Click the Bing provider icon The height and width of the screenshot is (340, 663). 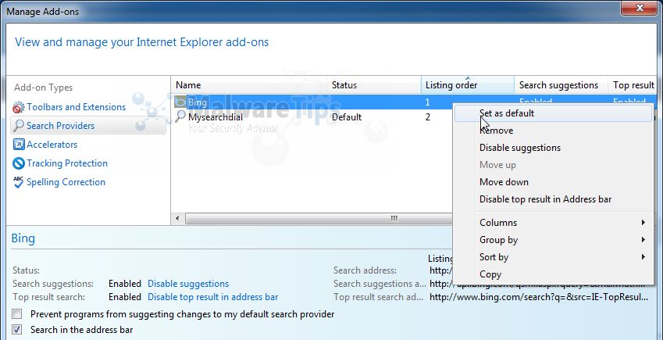[x=180, y=102]
